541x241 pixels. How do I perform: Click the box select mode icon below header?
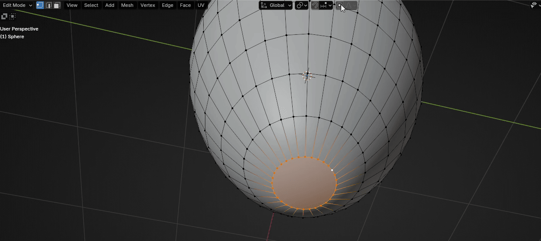pyautogui.click(x=12, y=16)
